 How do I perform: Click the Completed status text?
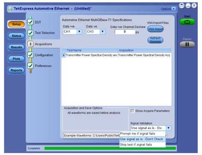pos(34,148)
